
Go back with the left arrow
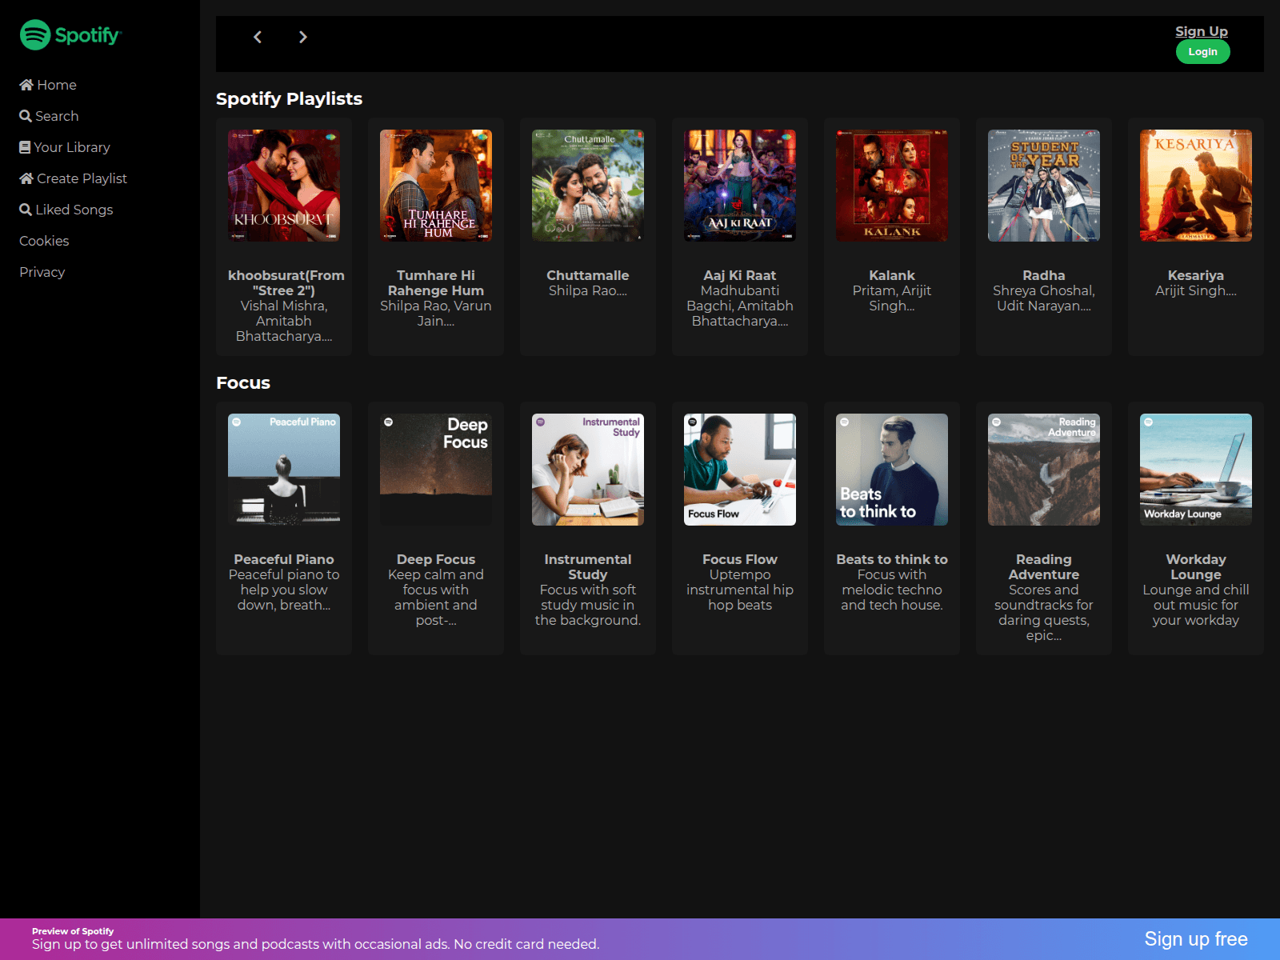pyautogui.click(x=258, y=37)
